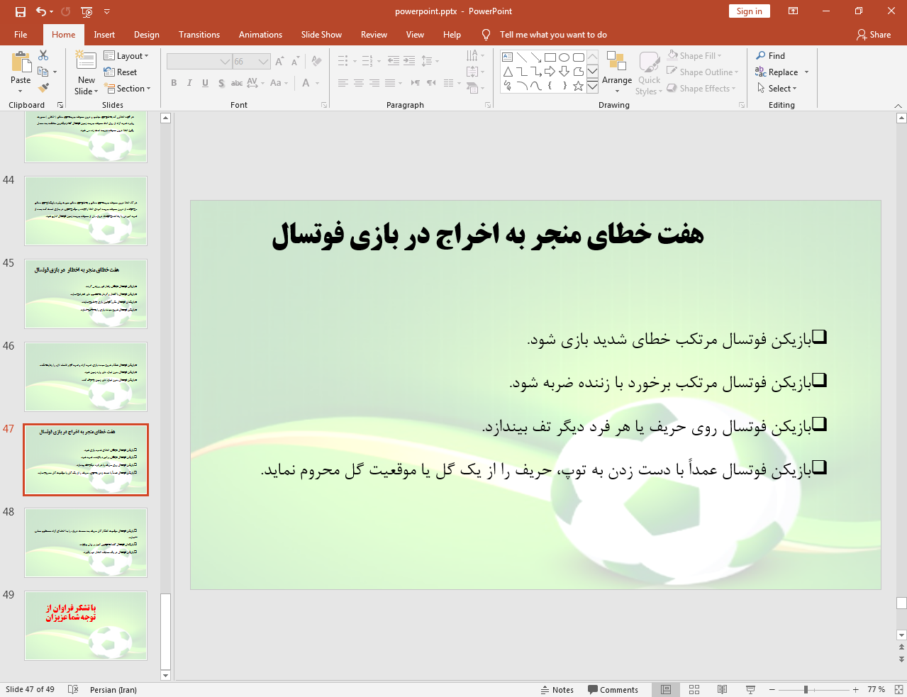Fit slide to current window
Viewport: 907px width, 697px height.
(x=898, y=689)
